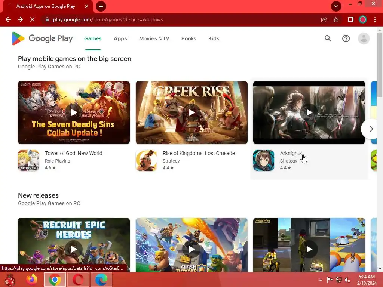Open the account avatar menu

[364, 38]
